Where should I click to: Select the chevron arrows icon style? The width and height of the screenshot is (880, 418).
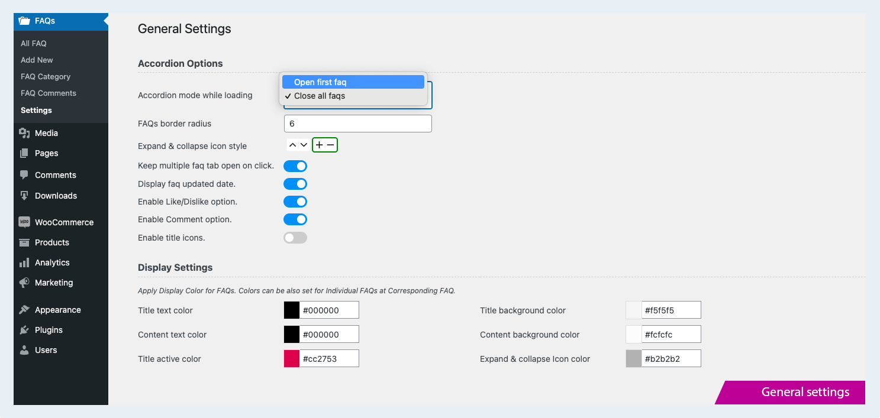tap(298, 145)
